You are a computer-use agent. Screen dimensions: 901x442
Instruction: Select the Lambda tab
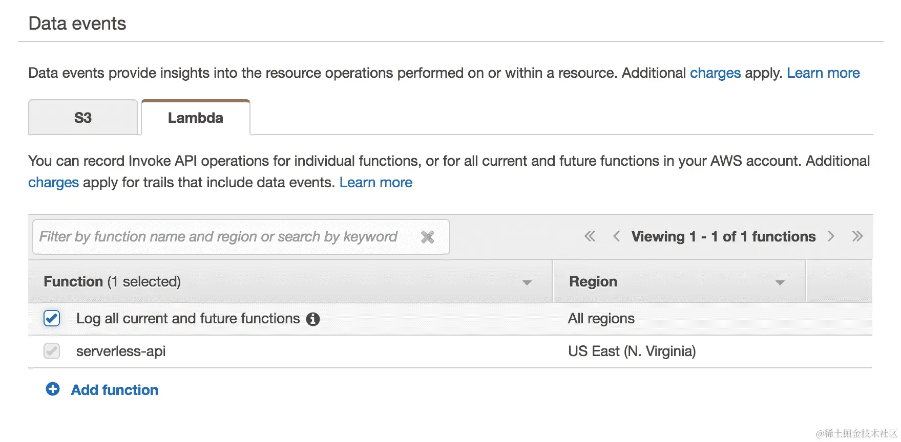pyautogui.click(x=196, y=118)
